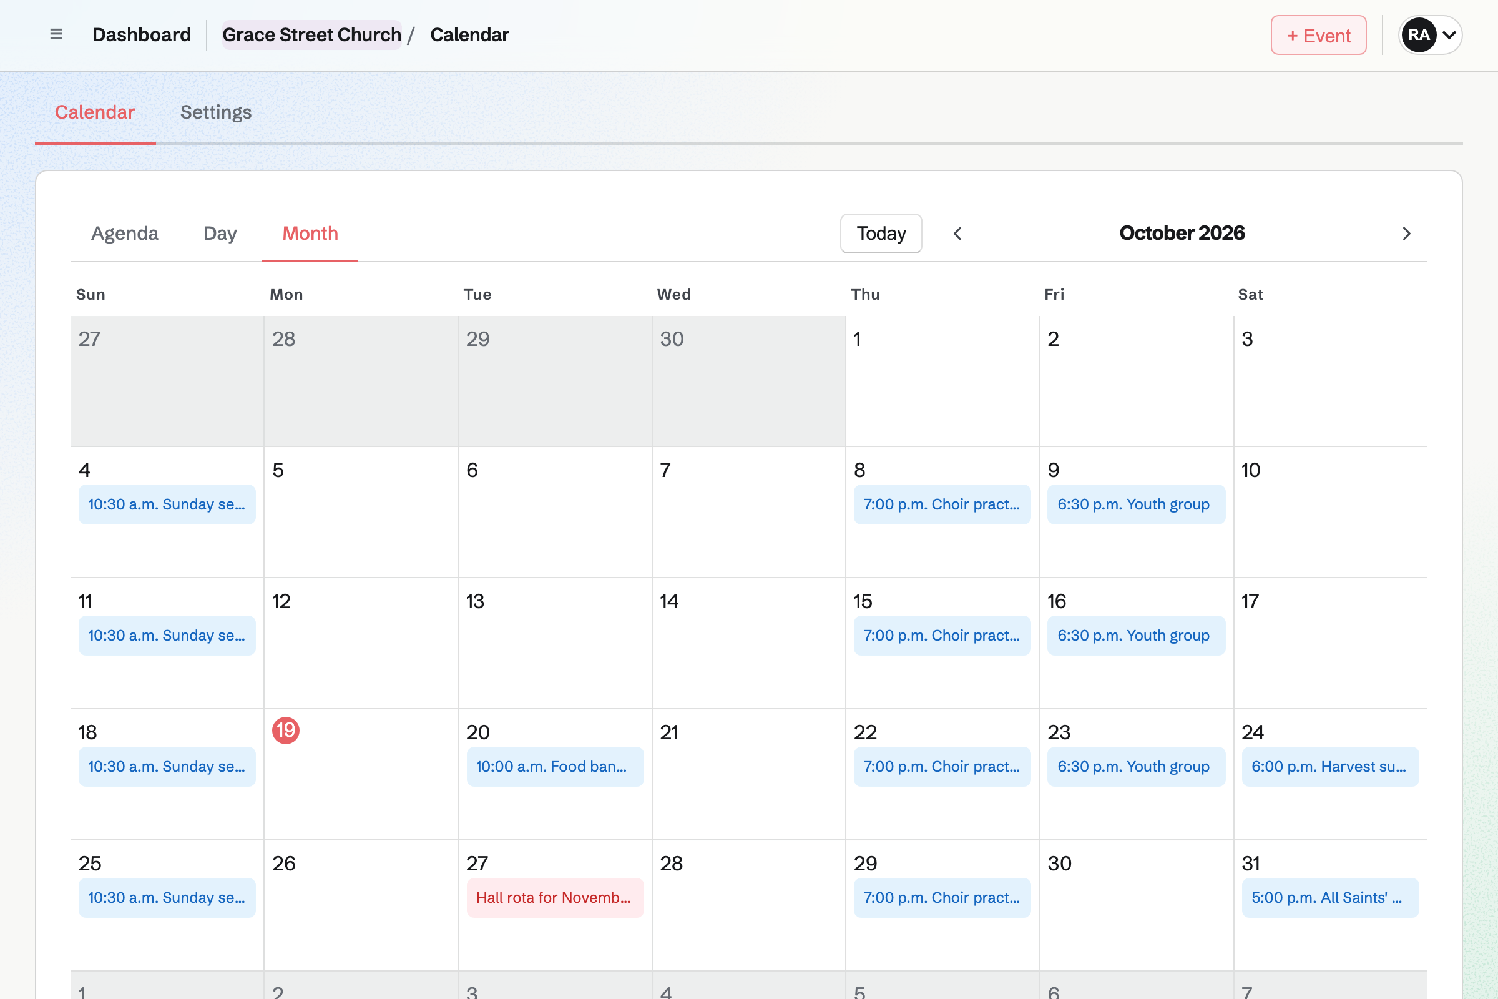Open the hamburger menu icon
This screenshot has width=1498, height=999.
(x=56, y=34)
